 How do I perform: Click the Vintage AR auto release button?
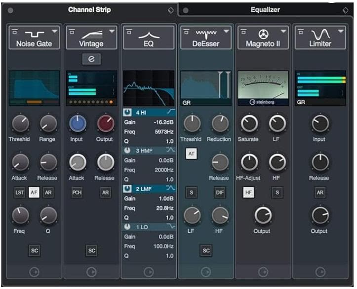point(105,193)
